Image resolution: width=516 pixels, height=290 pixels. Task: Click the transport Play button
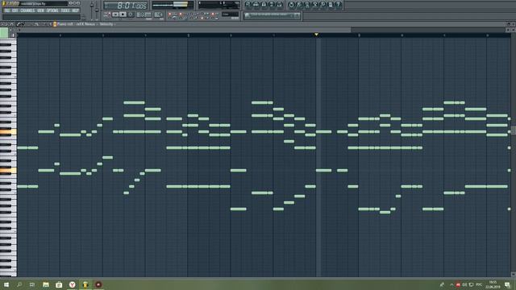pyautogui.click(x=115, y=14)
